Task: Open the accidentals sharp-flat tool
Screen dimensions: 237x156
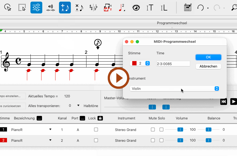Action: 93,8
